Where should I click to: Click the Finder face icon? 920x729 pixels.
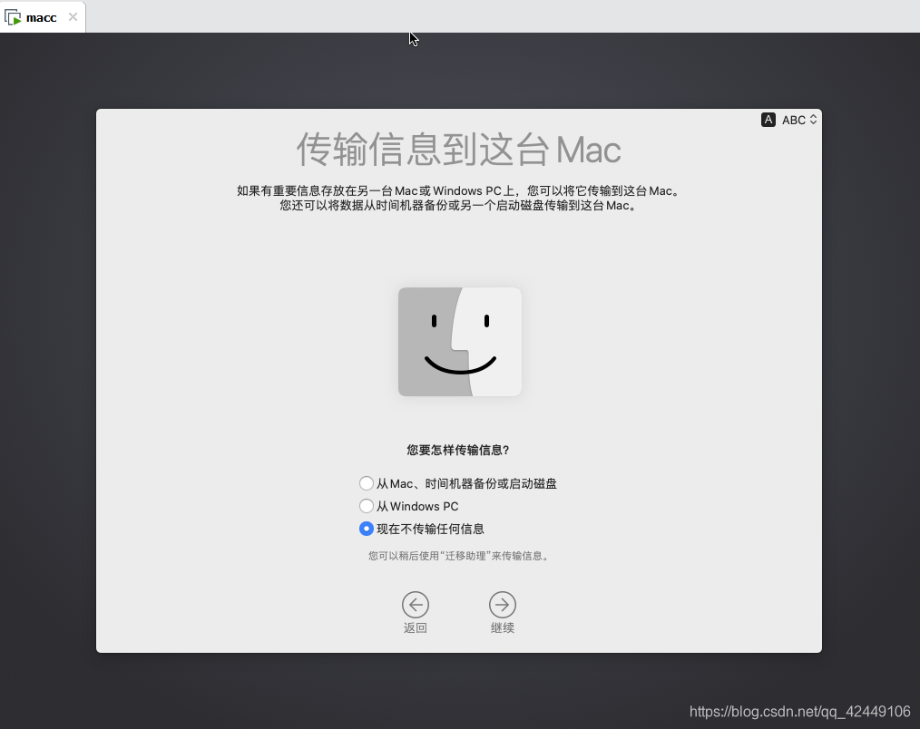coord(460,341)
